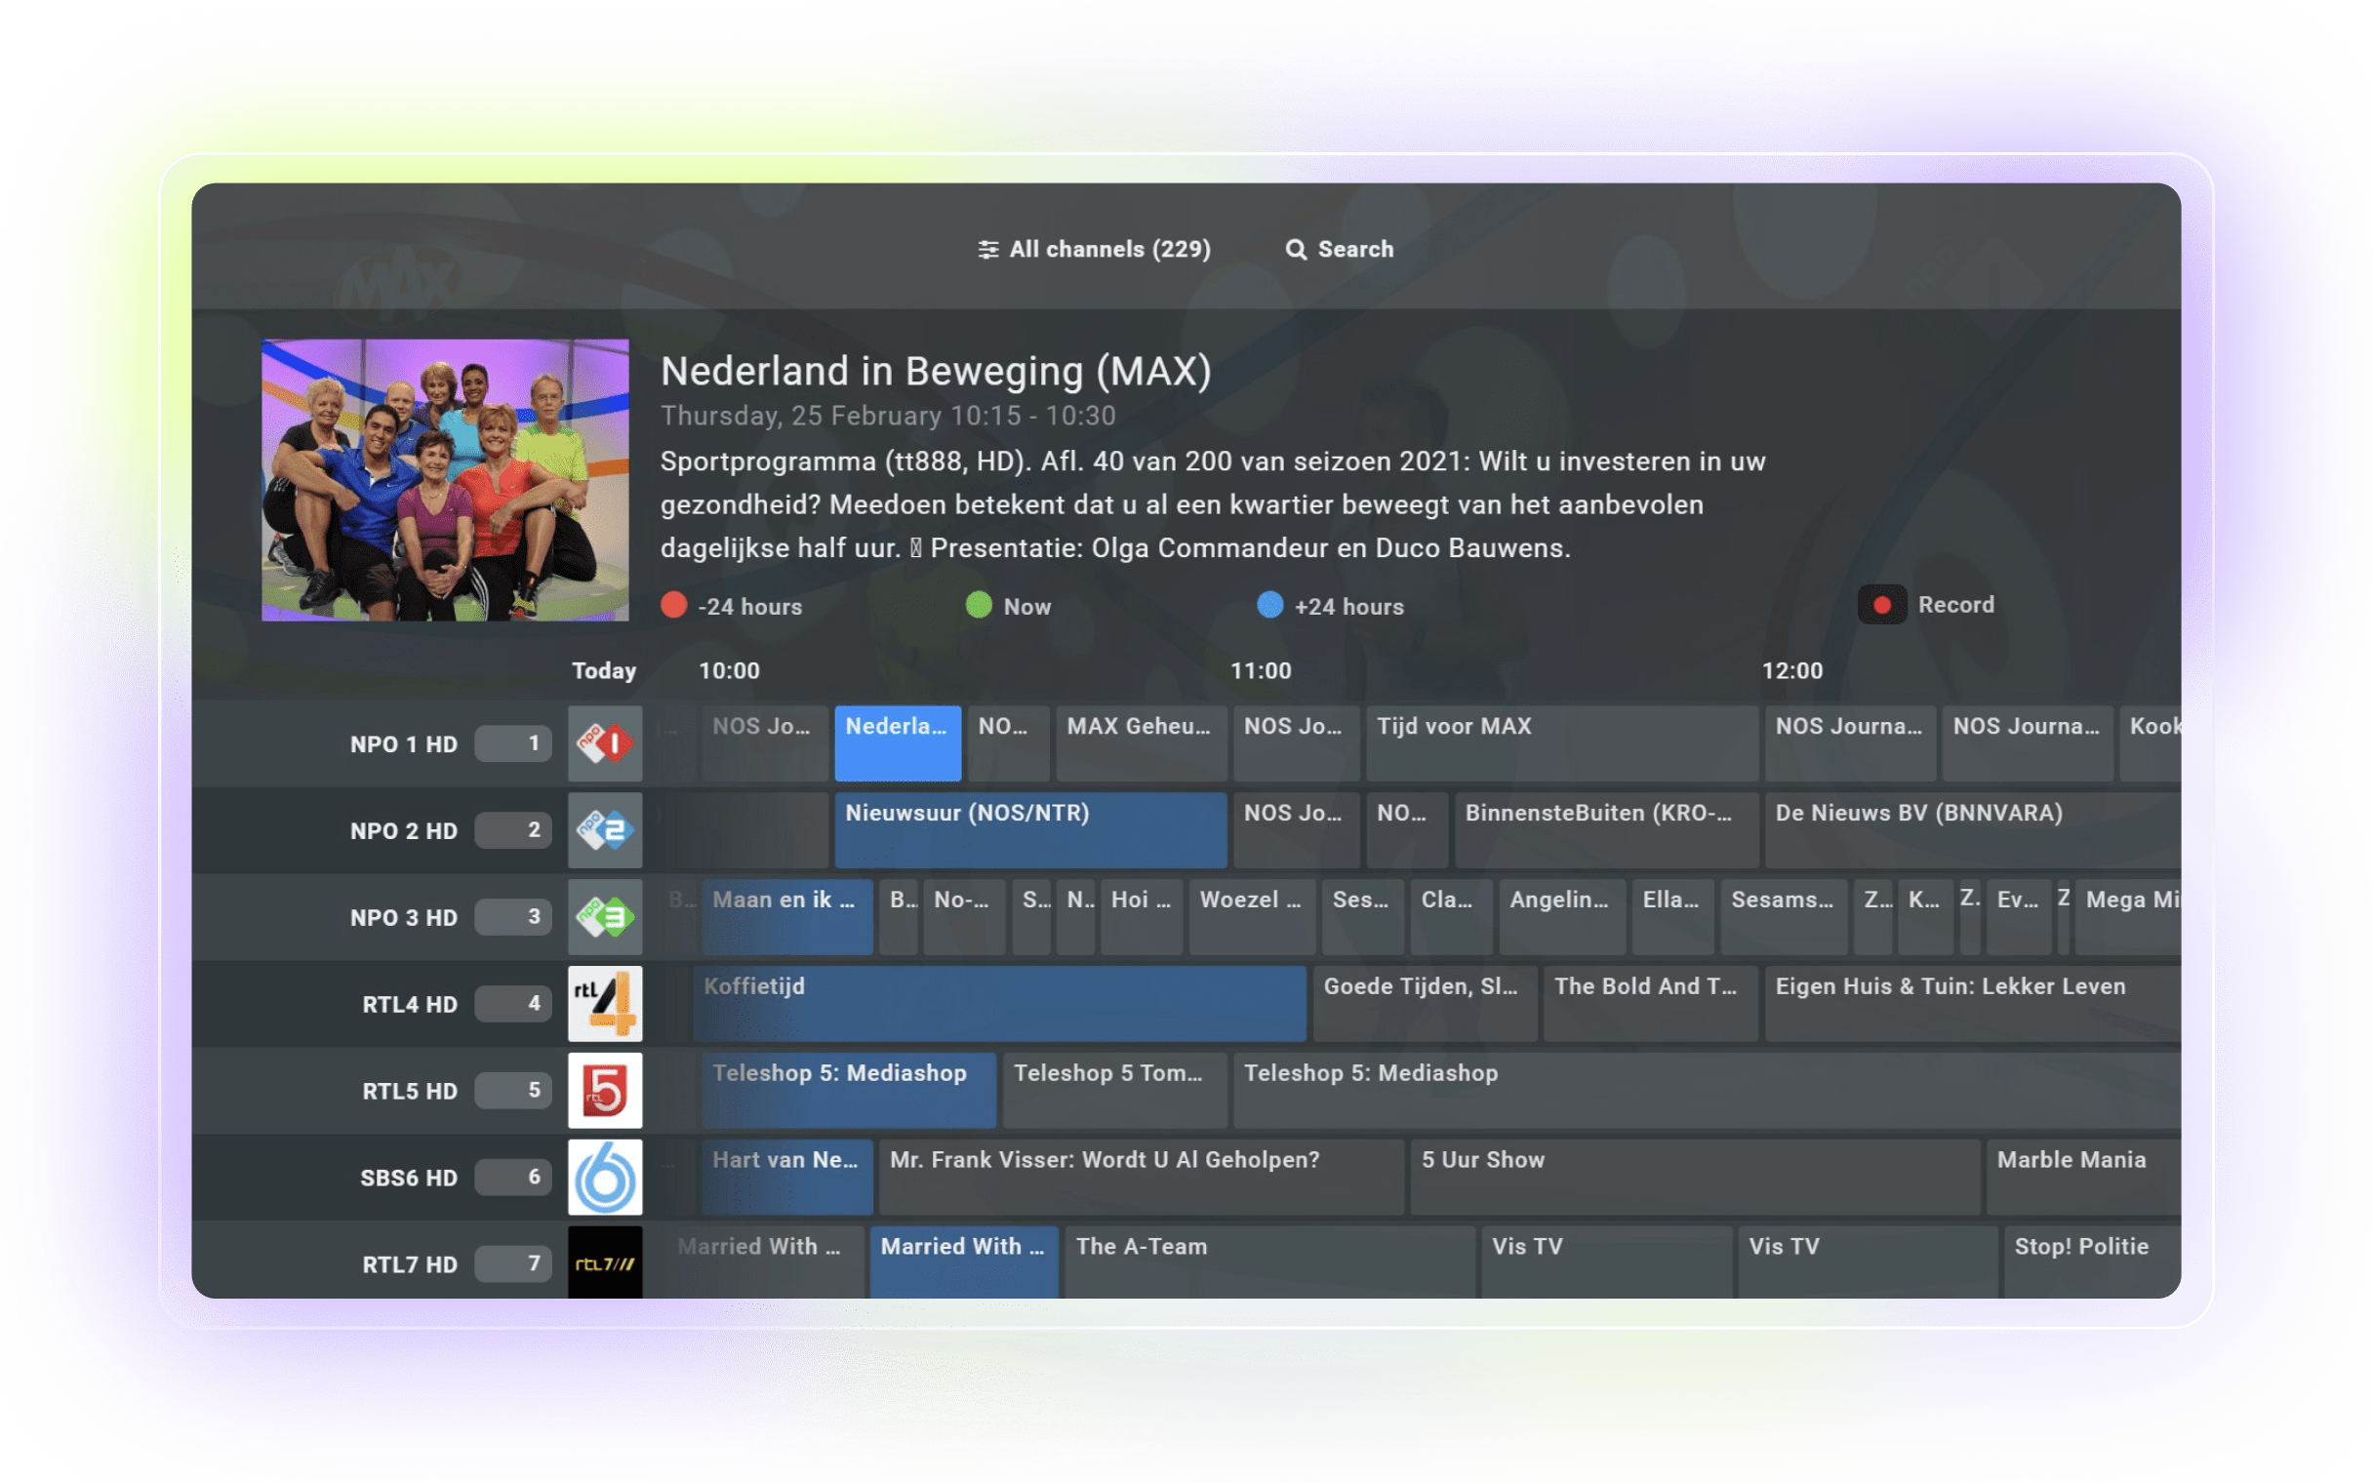Image resolution: width=2373 pixels, height=1483 pixels.
Task: Jump to Now in the guide
Action: 1008,606
